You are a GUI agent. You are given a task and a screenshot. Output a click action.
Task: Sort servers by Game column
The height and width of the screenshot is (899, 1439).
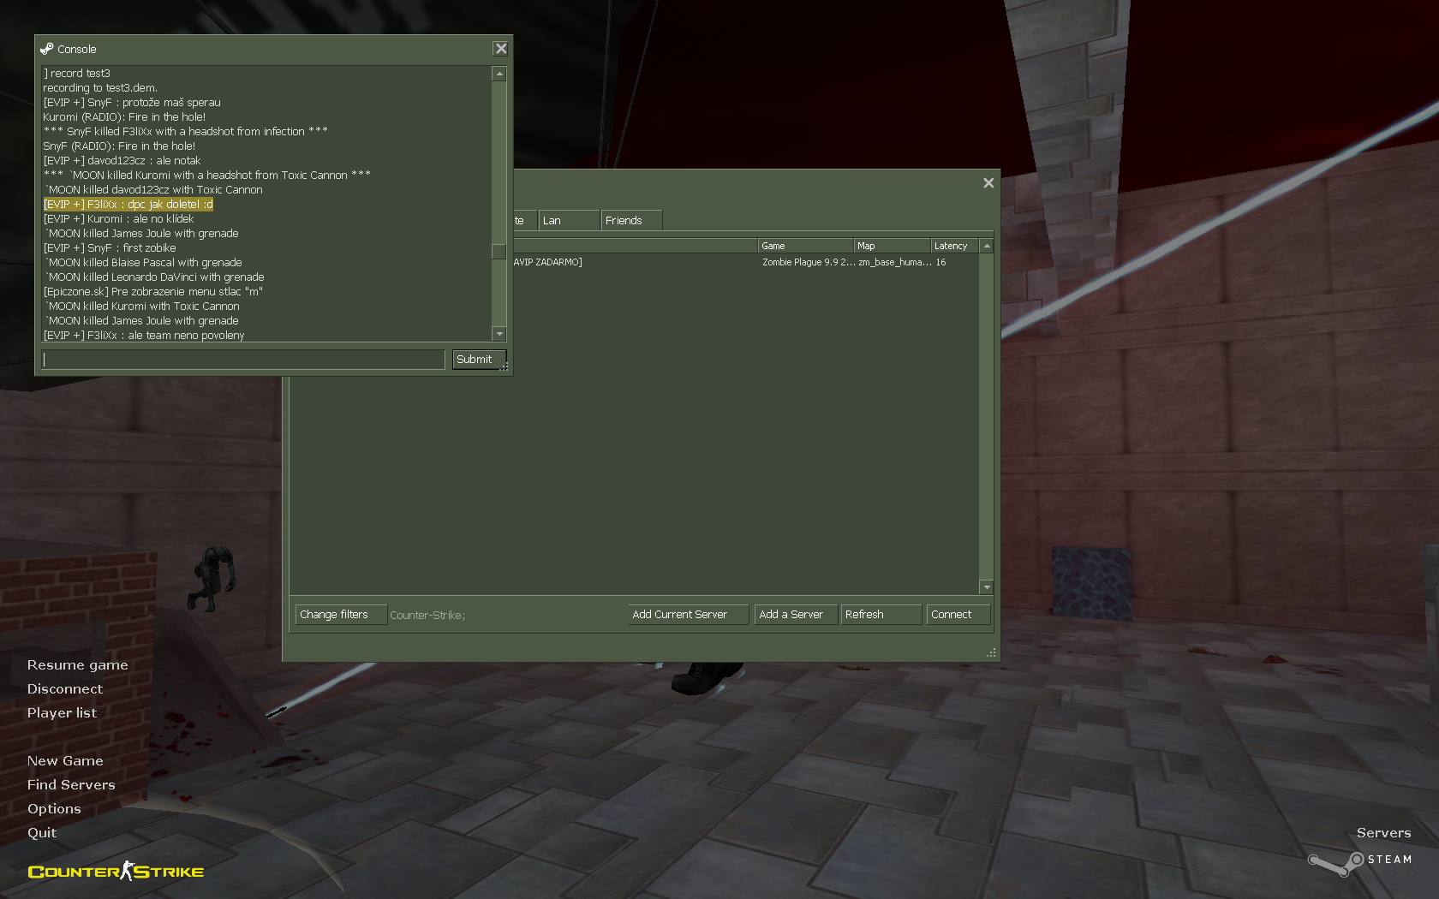pos(805,246)
